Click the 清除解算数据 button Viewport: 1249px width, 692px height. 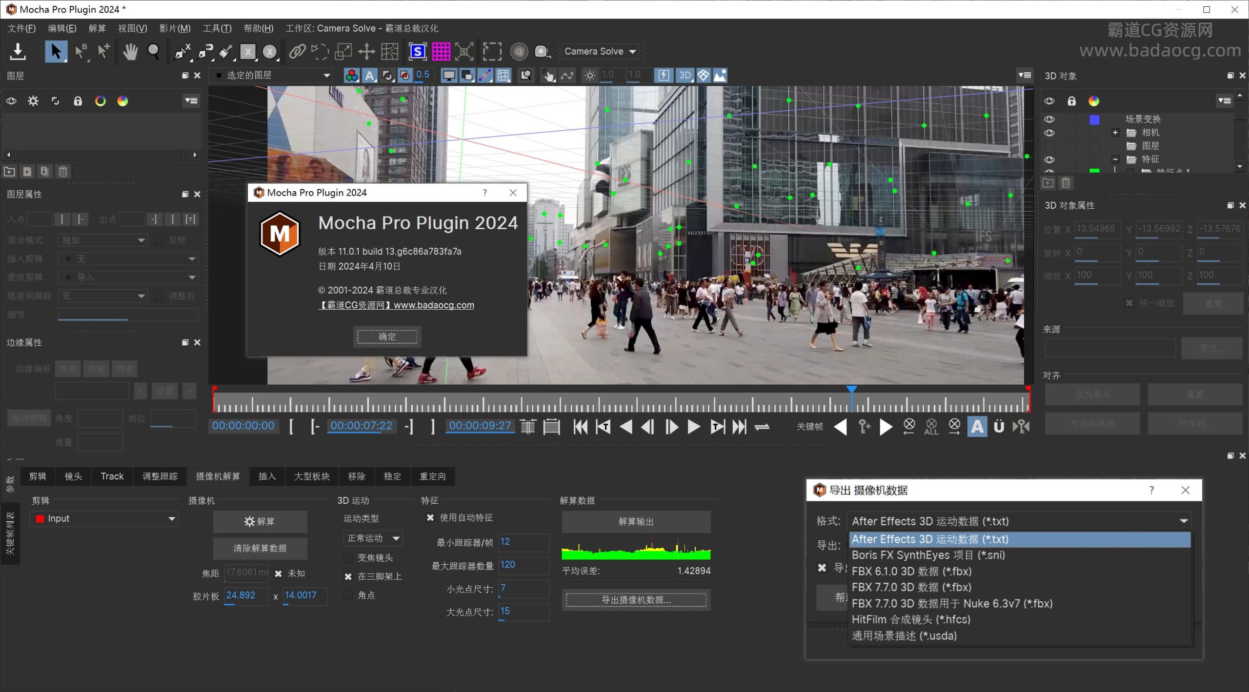[x=260, y=548]
